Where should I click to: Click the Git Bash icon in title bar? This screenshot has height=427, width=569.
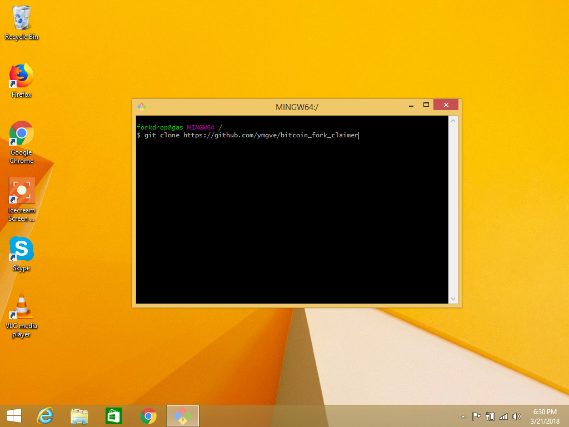pyautogui.click(x=142, y=106)
